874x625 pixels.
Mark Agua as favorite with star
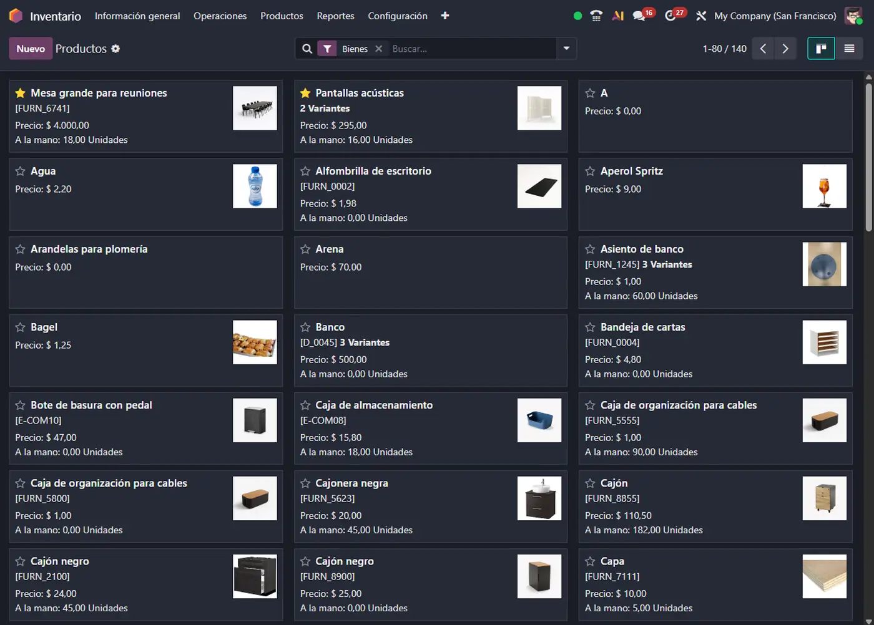[20, 171]
